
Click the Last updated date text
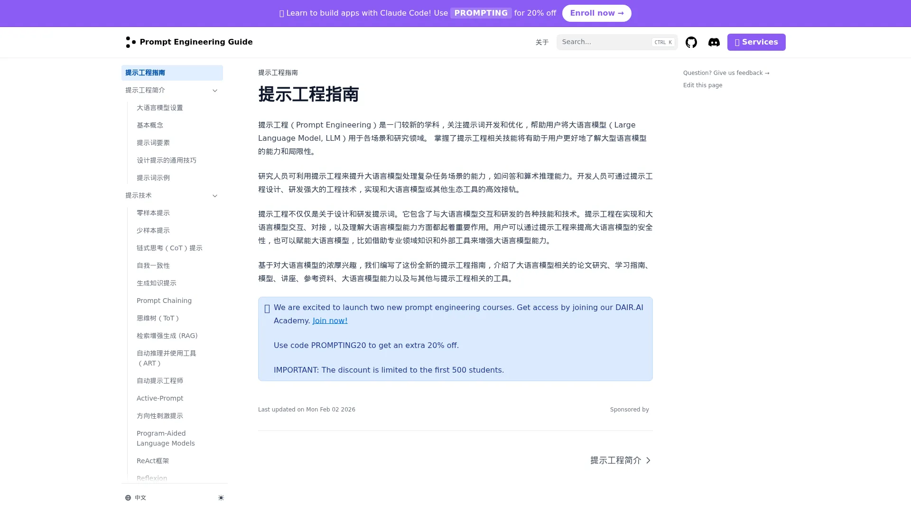point(307,410)
